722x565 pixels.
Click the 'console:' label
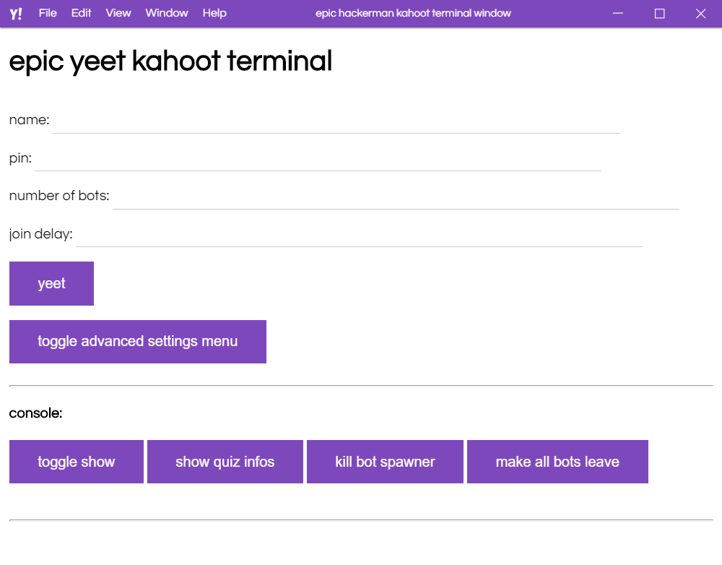point(35,413)
